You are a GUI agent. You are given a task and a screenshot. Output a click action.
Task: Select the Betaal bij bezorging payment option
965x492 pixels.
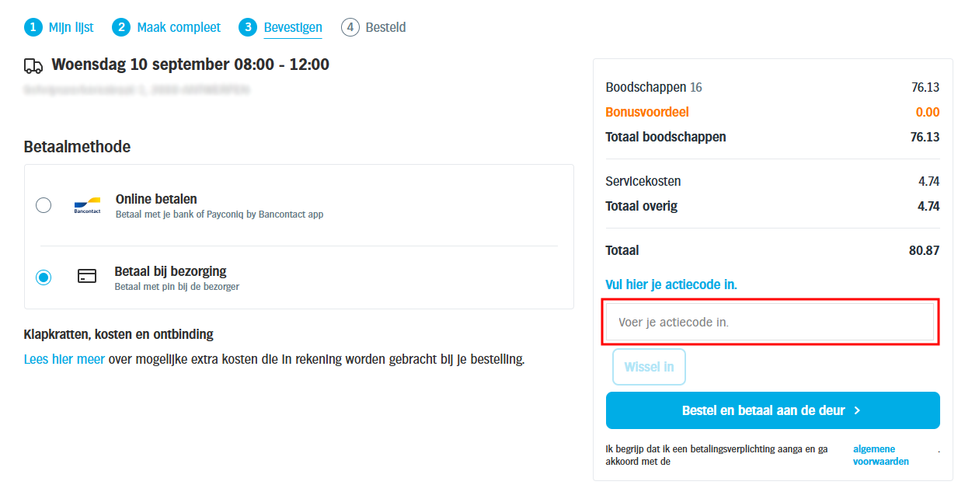coord(44,276)
